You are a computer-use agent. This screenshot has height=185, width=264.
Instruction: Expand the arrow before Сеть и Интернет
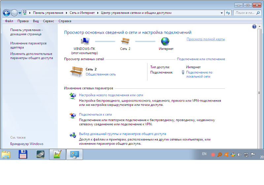(66, 13)
